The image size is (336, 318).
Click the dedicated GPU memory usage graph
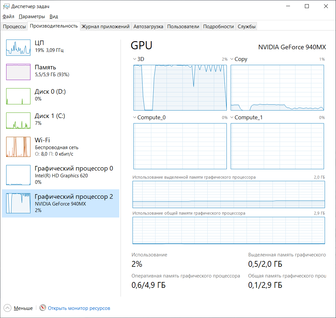(x=229, y=194)
